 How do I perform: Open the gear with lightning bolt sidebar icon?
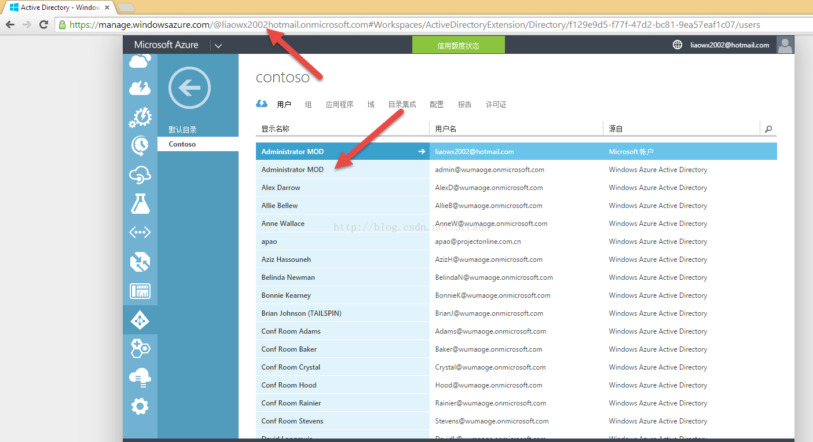pyautogui.click(x=140, y=117)
